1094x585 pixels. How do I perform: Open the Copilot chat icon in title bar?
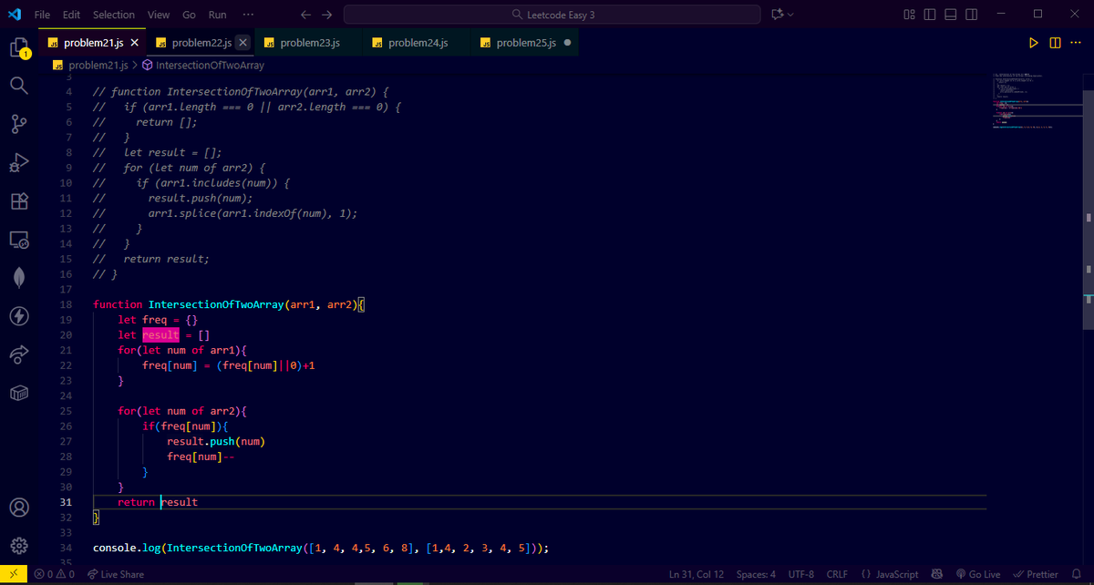click(x=777, y=15)
